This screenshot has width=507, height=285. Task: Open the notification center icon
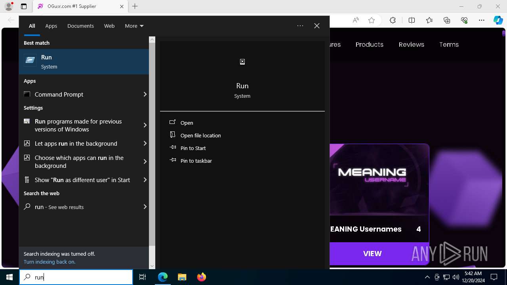tap(494, 277)
